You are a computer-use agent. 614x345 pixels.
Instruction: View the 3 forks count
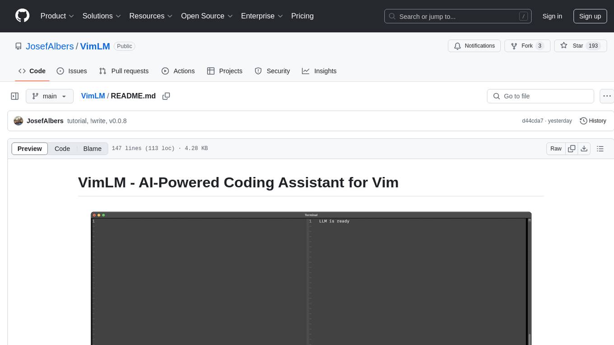[x=540, y=46]
